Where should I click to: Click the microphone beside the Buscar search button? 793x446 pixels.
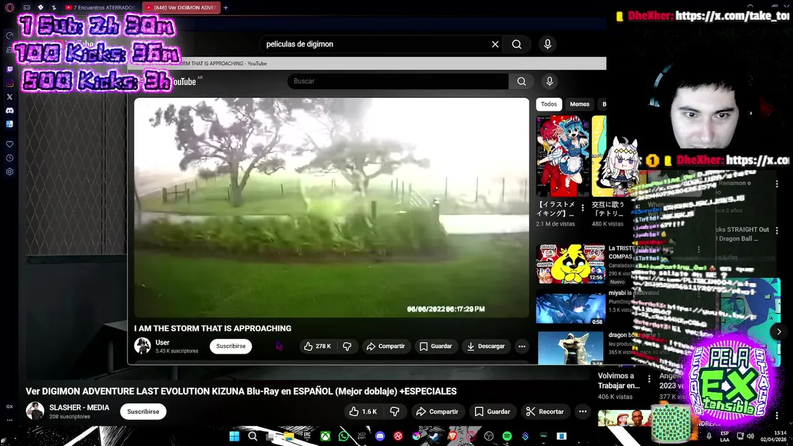549,81
